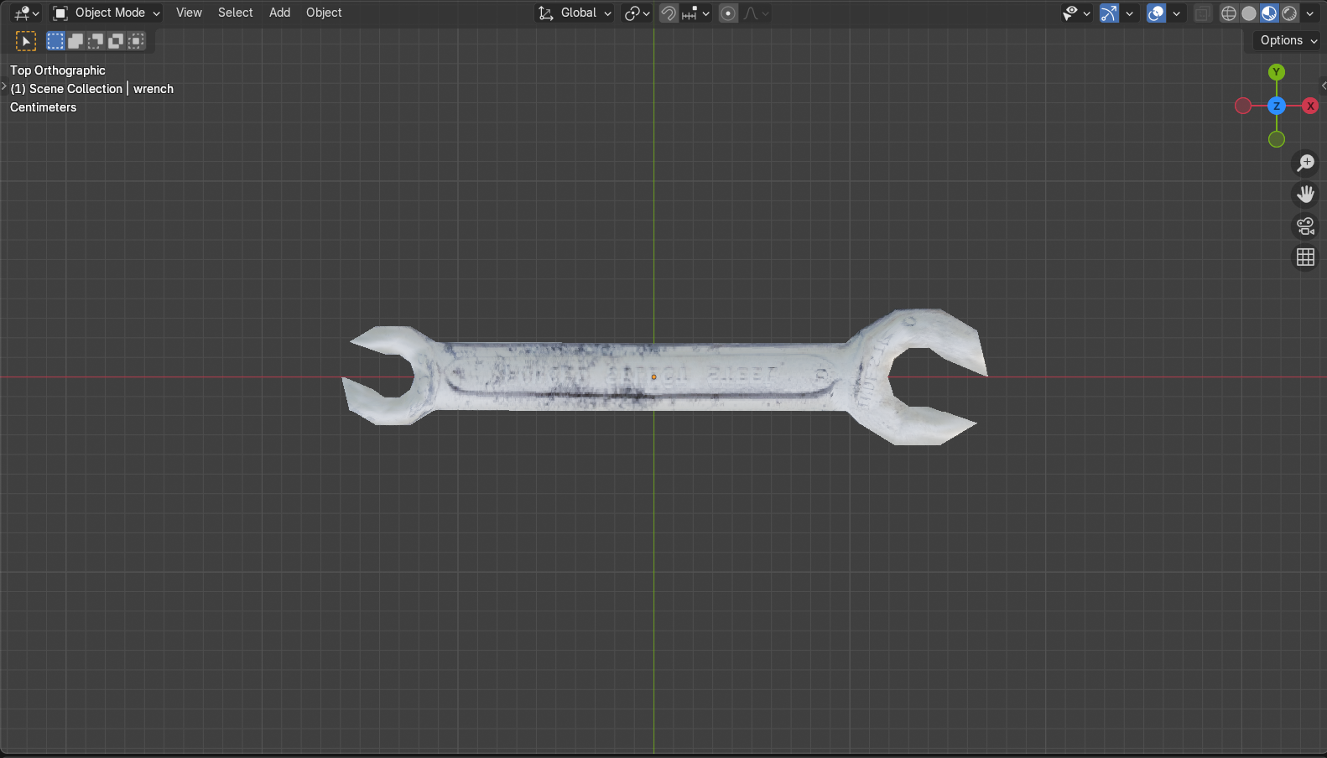Choose 'invert selection' mode icon
This screenshot has width=1327, height=758.
(x=116, y=40)
